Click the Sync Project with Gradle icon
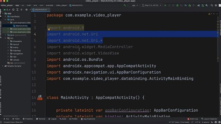 pos(199,6)
